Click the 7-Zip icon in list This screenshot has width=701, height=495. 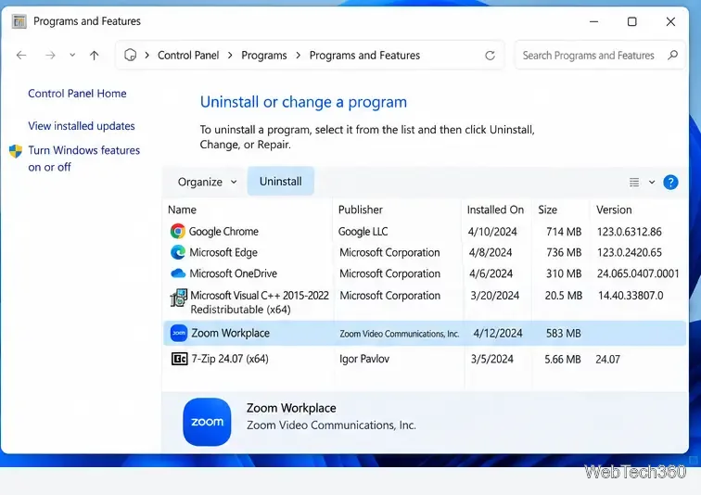click(x=179, y=359)
